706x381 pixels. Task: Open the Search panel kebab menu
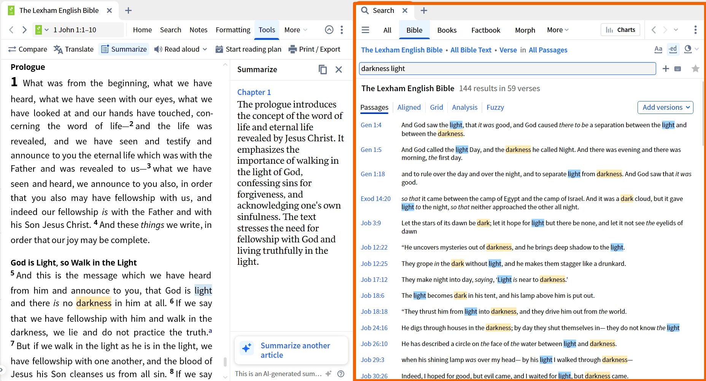pos(695,30)
